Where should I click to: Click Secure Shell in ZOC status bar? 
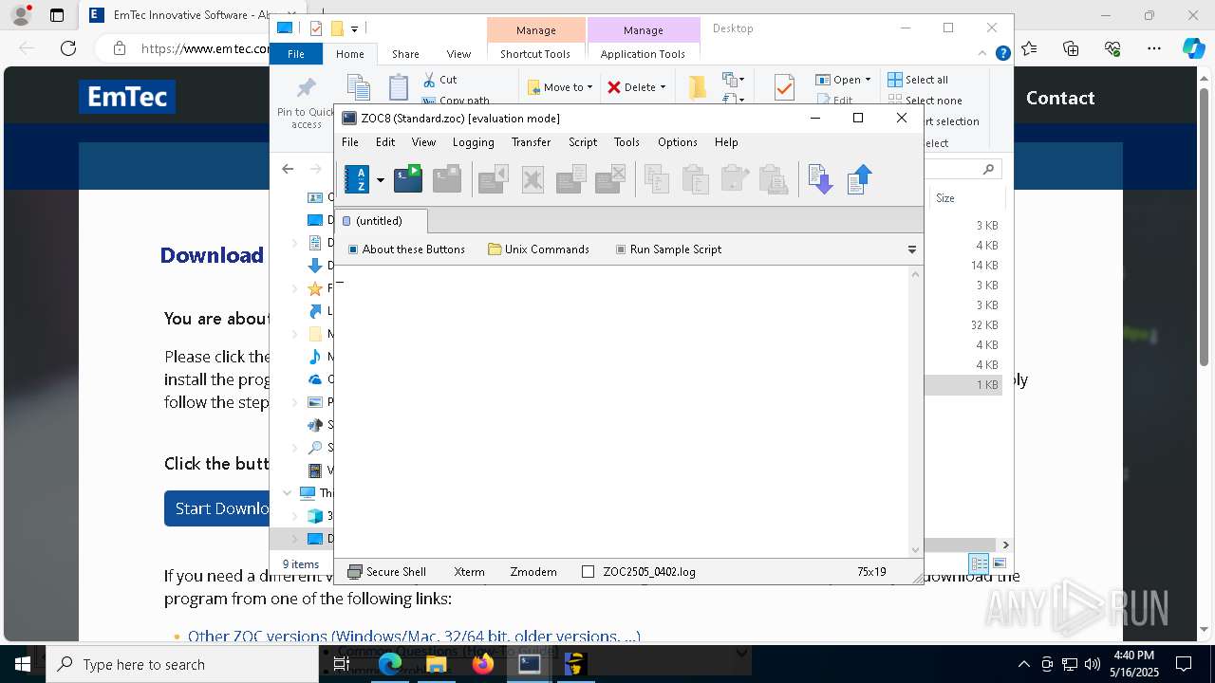386,572
